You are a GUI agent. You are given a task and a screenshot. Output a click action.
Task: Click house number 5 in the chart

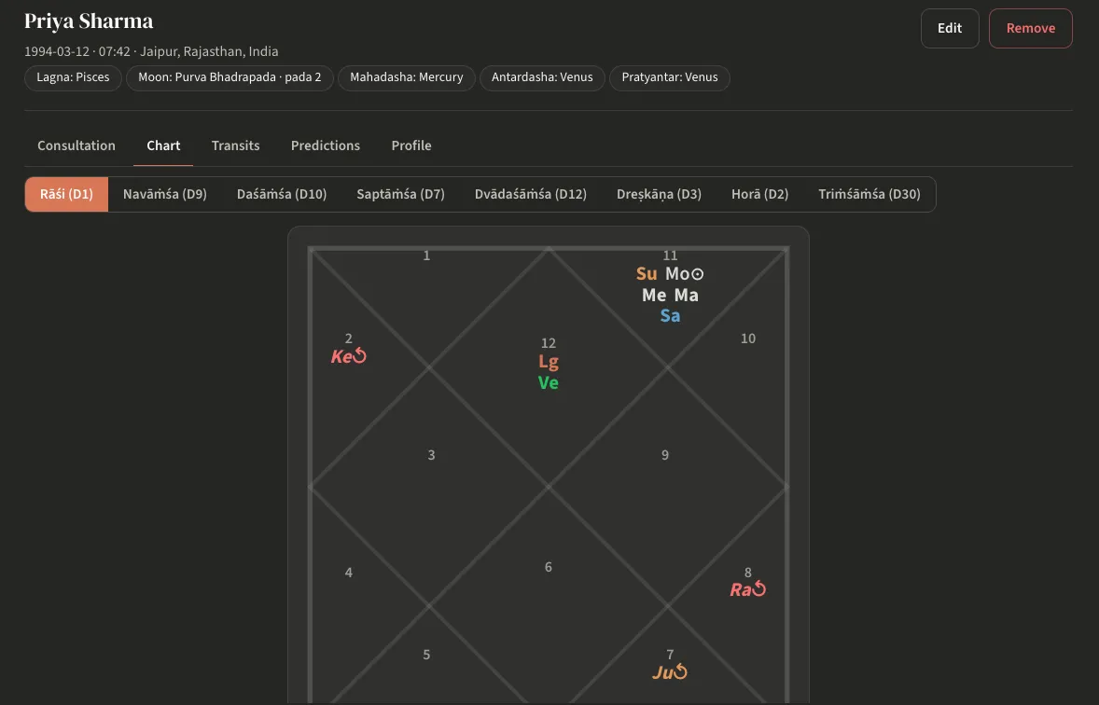(426, 655)
